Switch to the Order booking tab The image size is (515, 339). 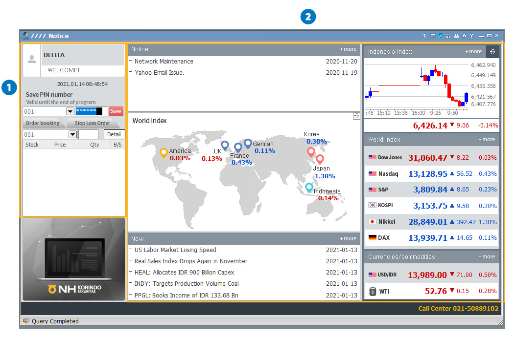(43, 123)
